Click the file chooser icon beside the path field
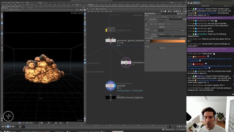Image resolution: width=234 pixels, height=132 pixels. point(184,19)
